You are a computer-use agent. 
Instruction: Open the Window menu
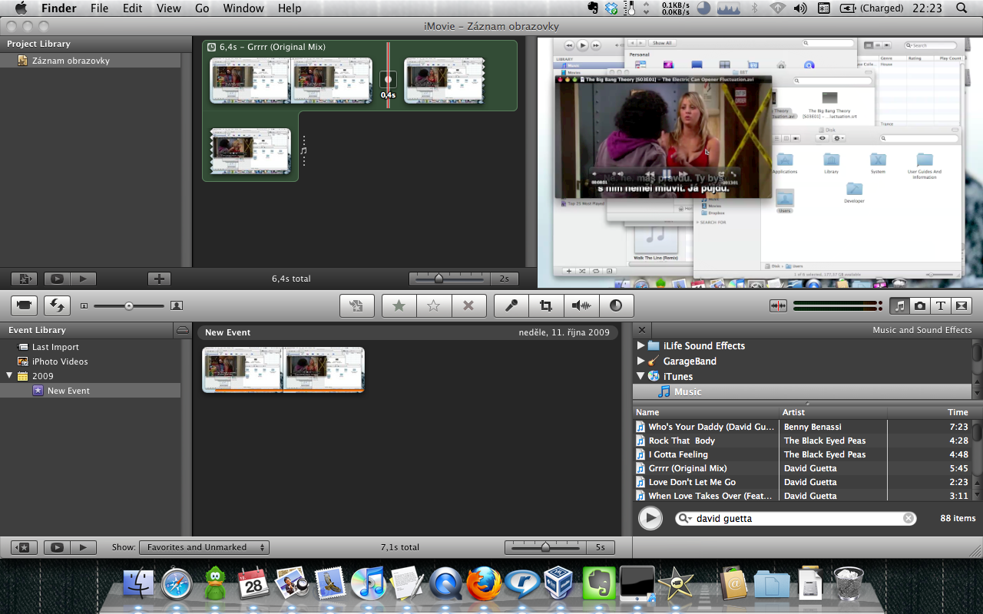tap(243, 8)
